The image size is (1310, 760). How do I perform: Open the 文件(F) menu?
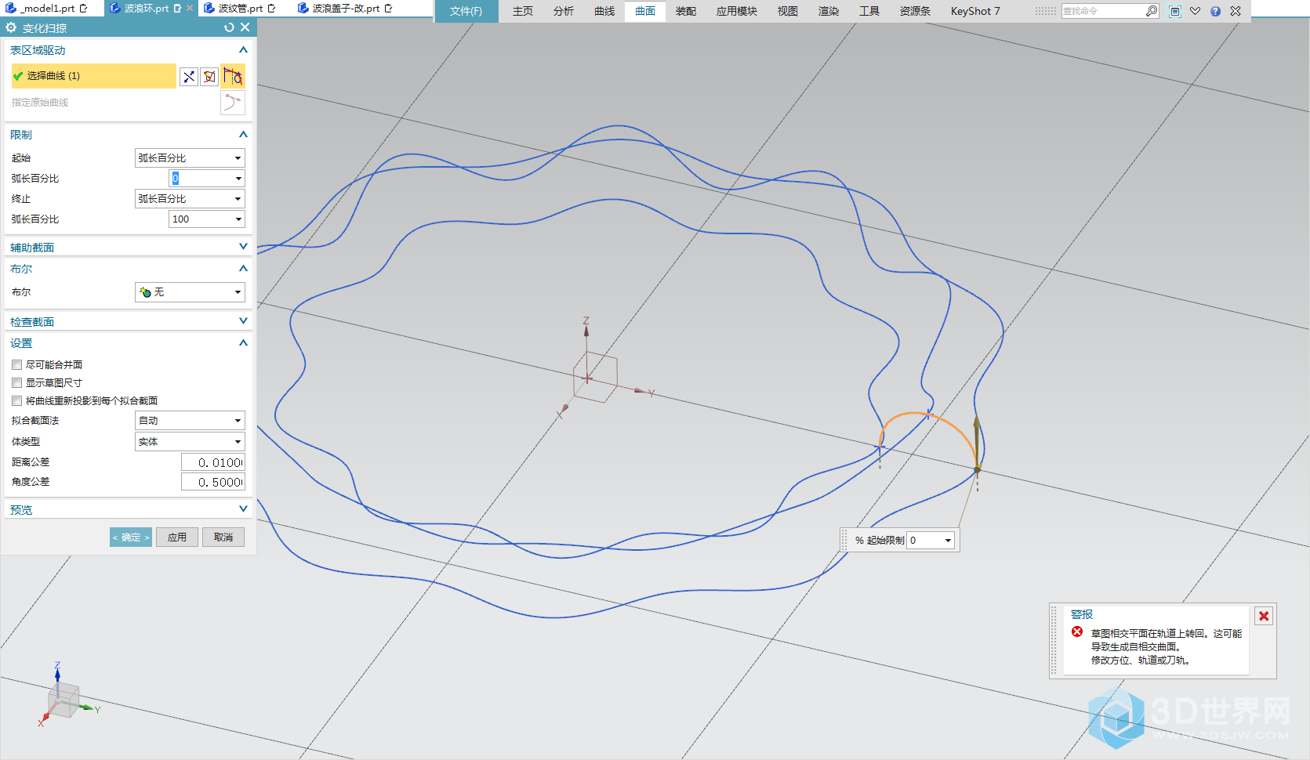coord(466,11)
